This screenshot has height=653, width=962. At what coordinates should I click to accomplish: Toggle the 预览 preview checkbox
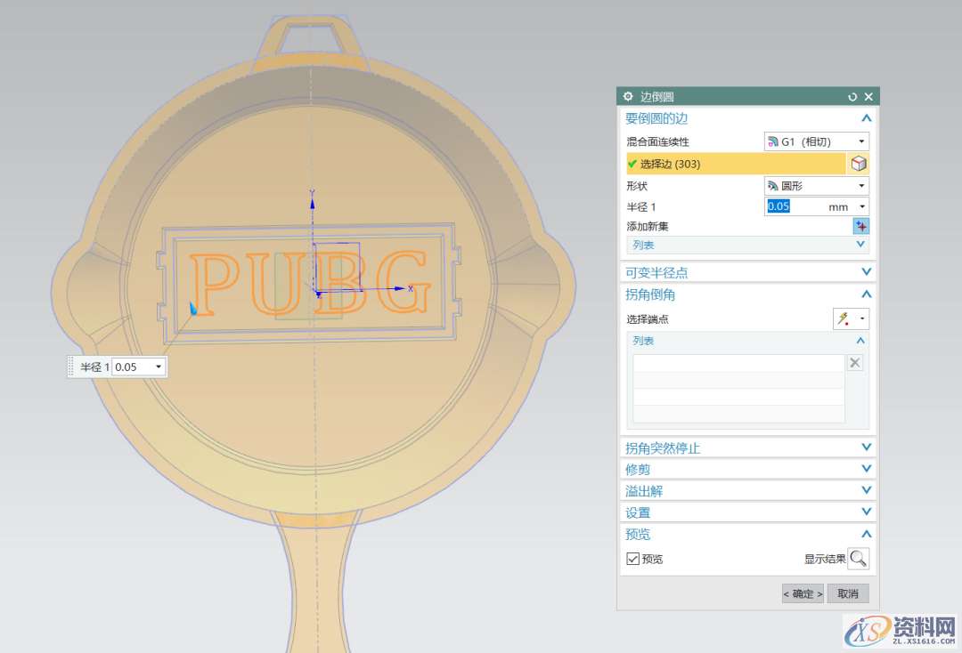pos(633,559)
